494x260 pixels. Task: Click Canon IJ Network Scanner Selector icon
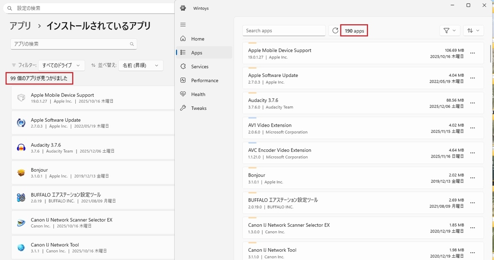coord(21,223)
